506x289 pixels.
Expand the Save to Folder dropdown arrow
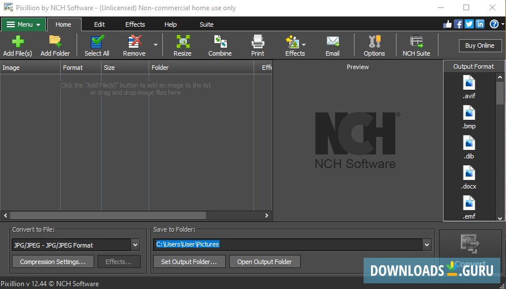[x=427, y=245]
